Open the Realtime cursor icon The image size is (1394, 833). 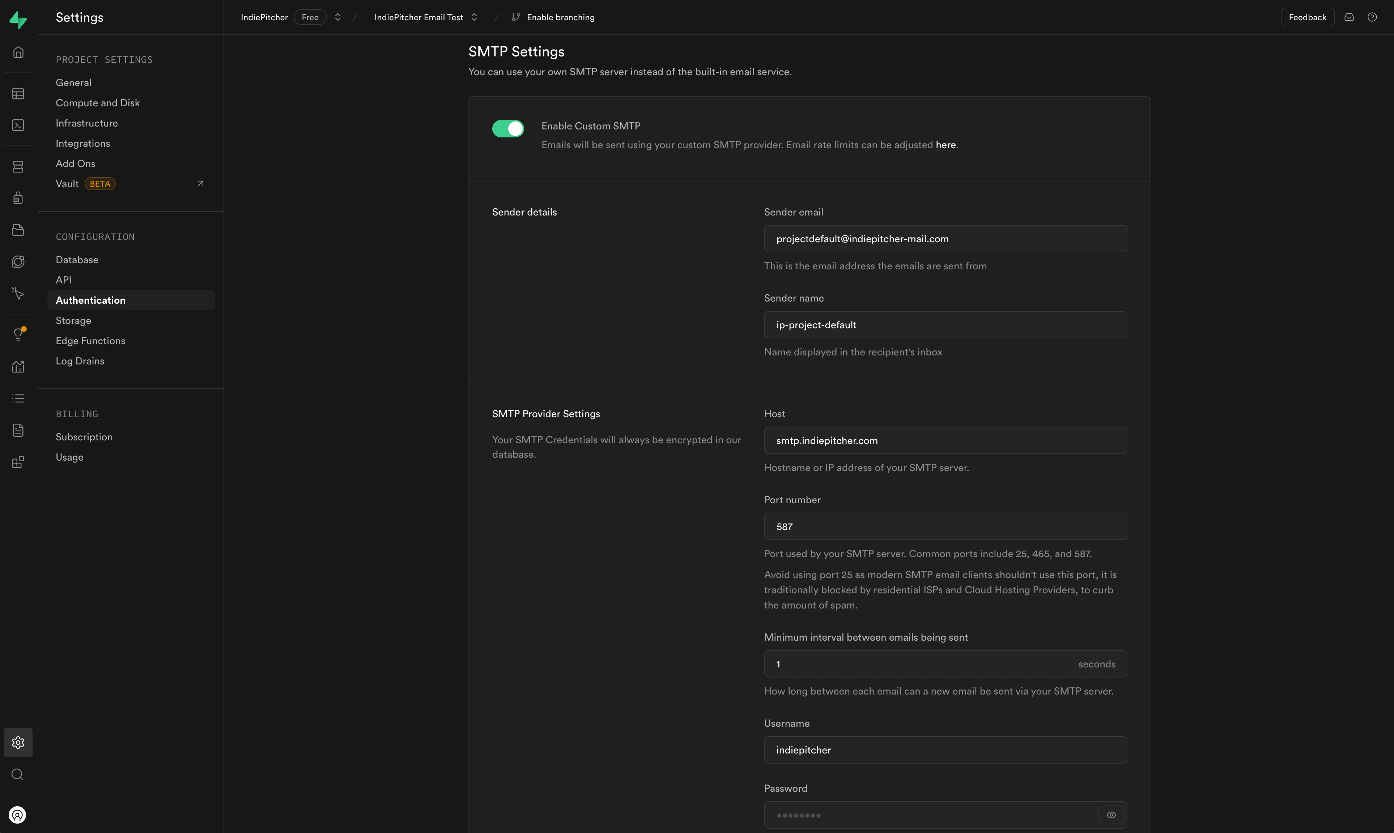coord(18,294)
